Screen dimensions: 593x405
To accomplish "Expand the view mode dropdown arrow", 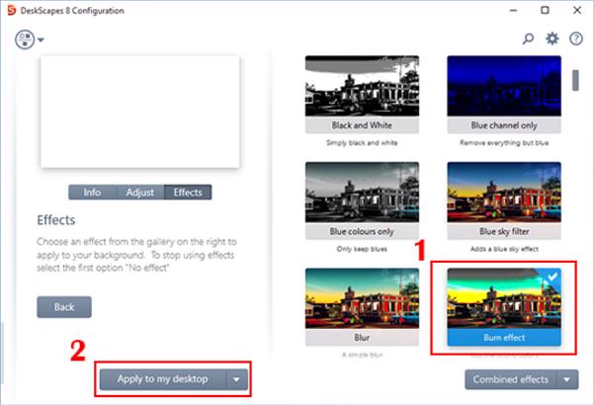I will click(42, 40).
